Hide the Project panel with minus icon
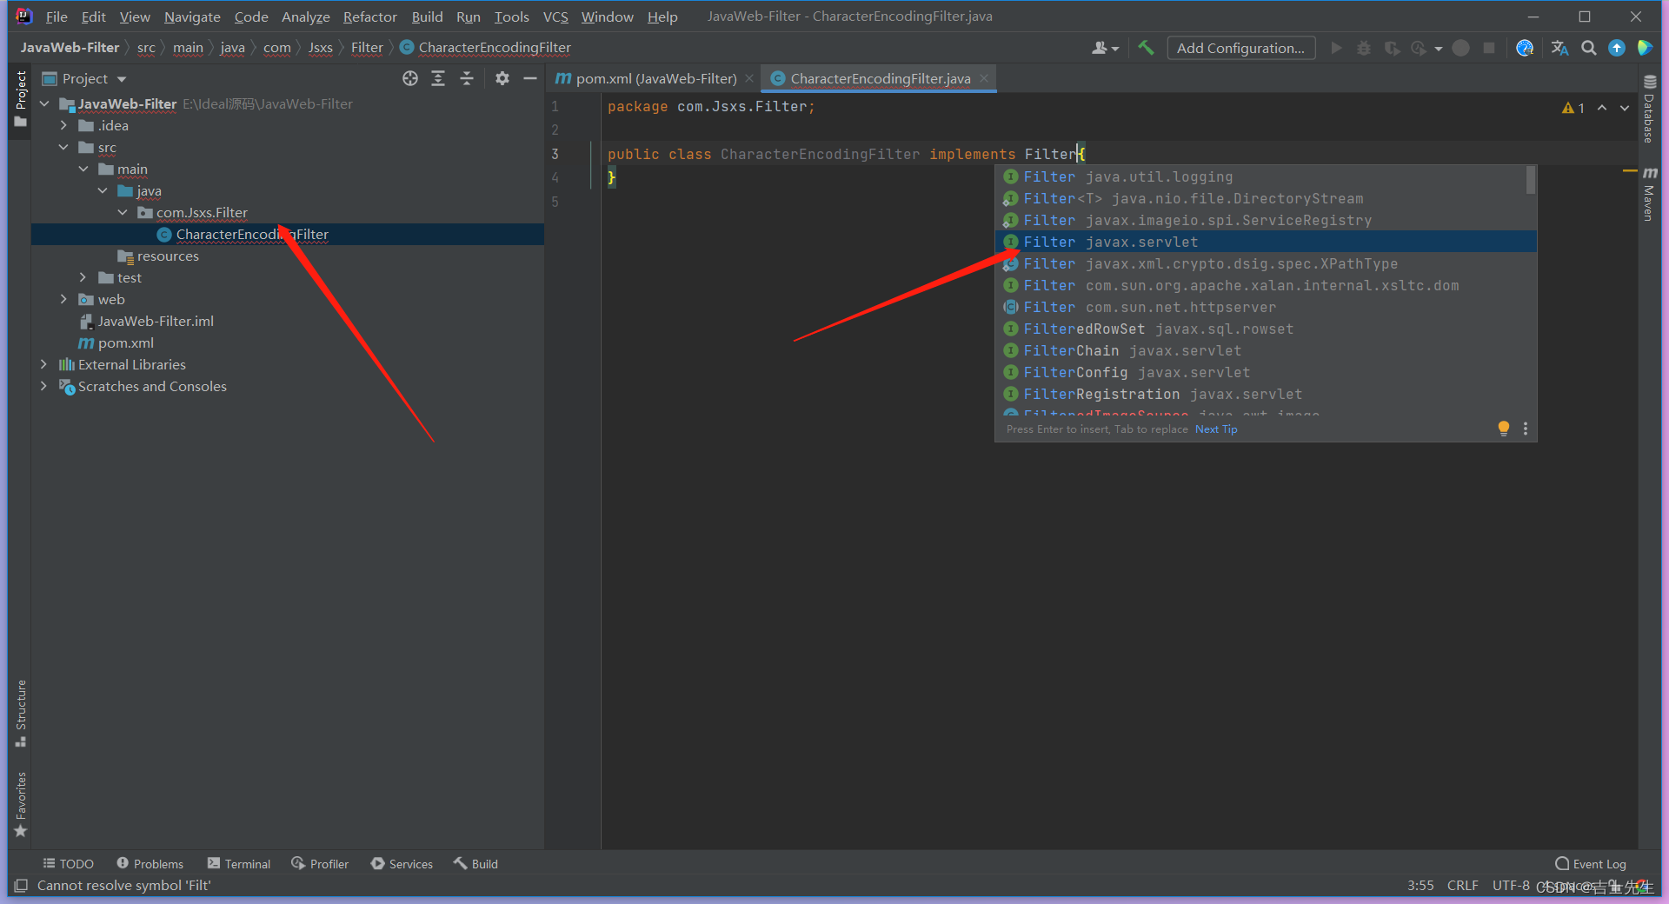Viewport: 1669px width, 904px height. (x=530, y=78)
